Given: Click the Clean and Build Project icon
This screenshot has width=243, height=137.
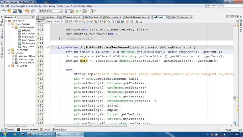Looking at the screenshot, I should (72, 11).
